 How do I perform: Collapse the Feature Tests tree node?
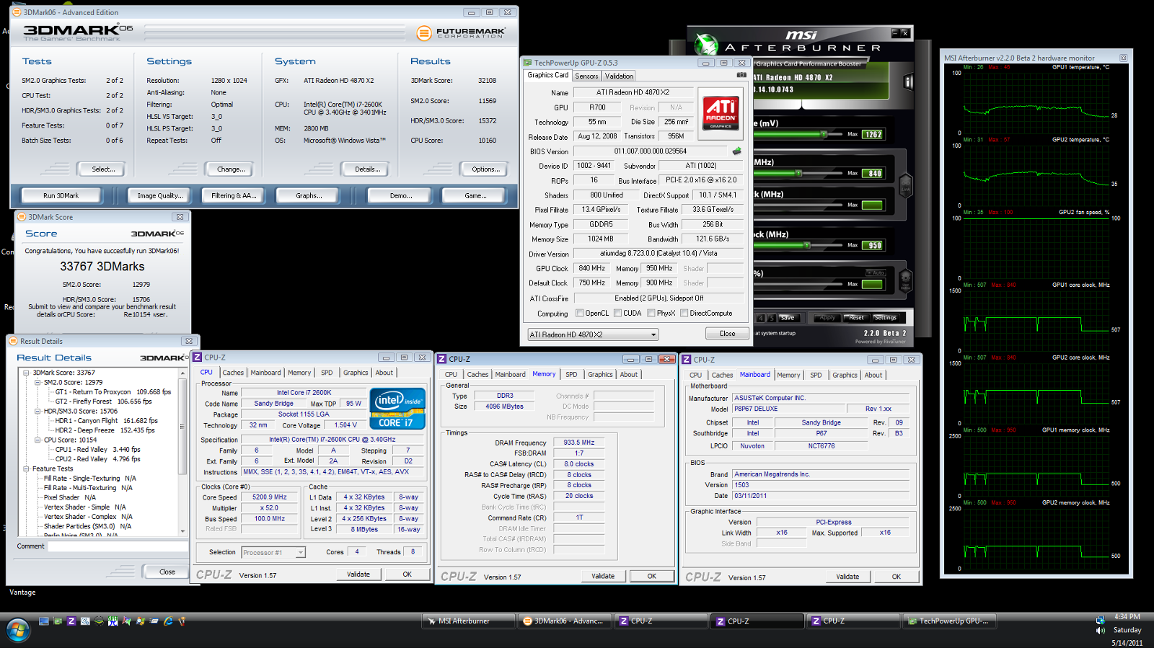(x=26, y=469)
